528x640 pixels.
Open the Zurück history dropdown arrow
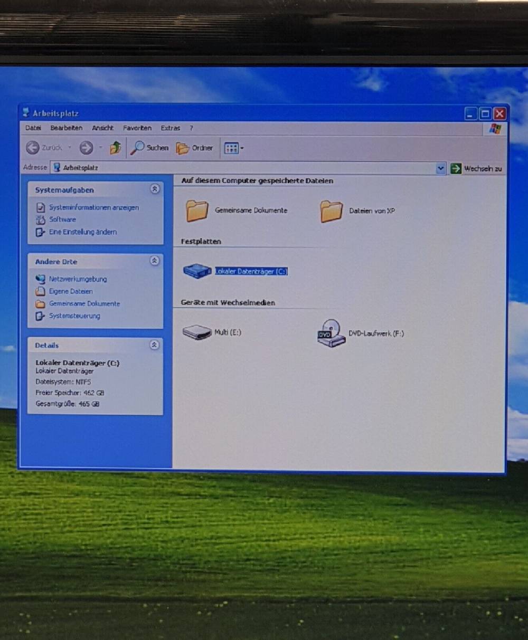tap(70, 148)
